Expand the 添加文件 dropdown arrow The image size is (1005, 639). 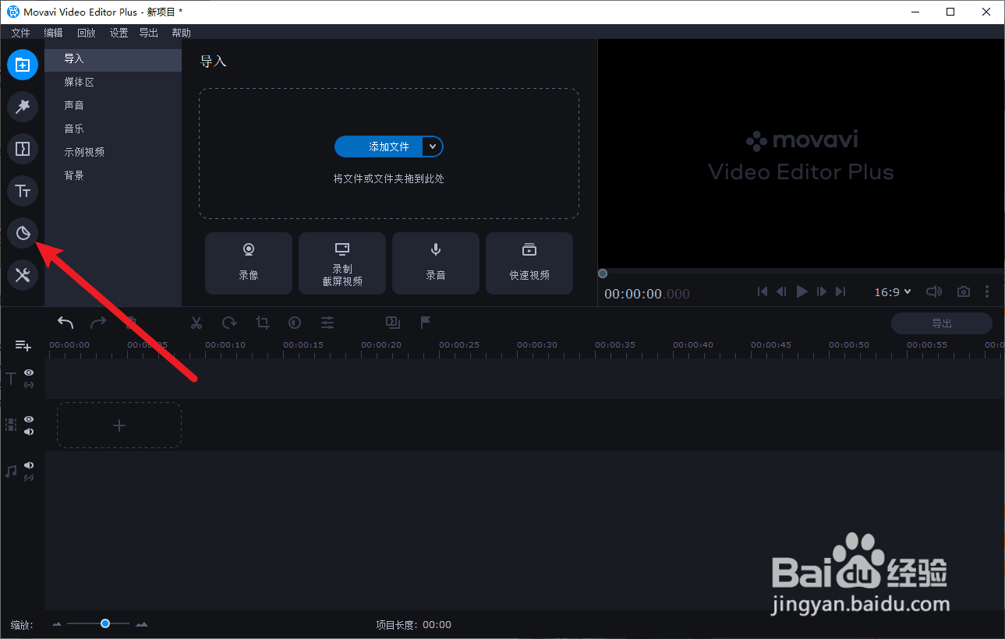pos(433,147)
